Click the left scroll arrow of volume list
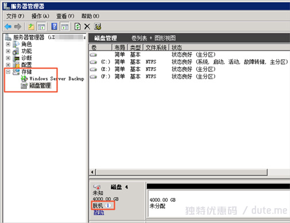This screenshot has height=223, width=290. [92, 172]
